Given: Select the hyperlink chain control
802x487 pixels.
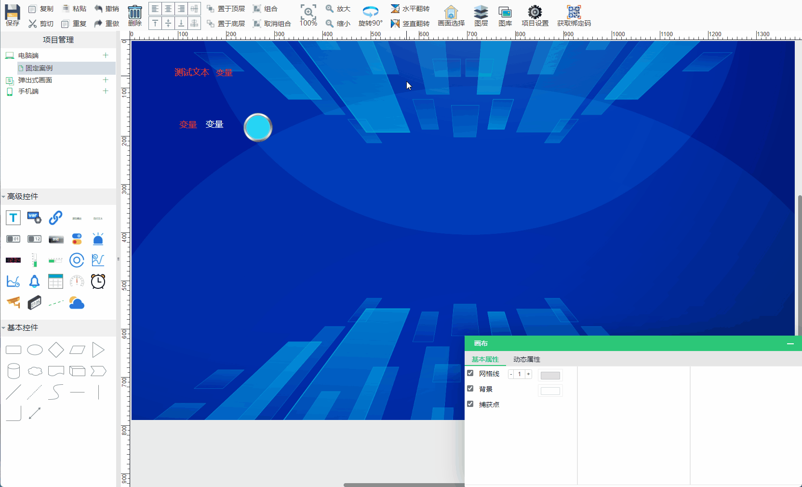Looking at the screenshot, I should (x=55, y=218).
